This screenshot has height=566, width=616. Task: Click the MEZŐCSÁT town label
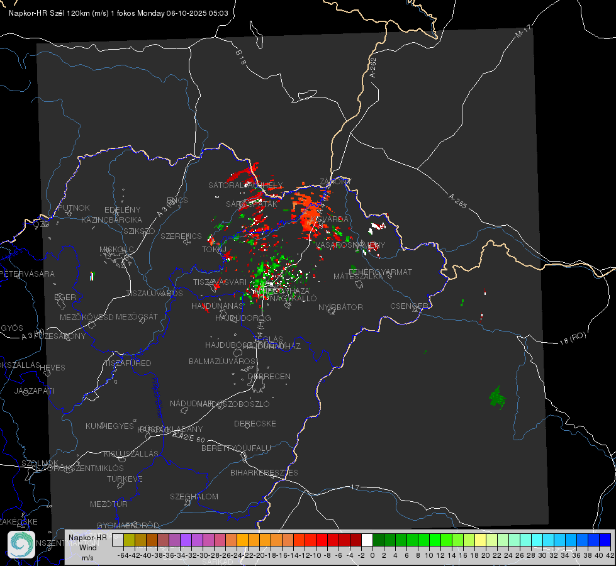(137, 316)
